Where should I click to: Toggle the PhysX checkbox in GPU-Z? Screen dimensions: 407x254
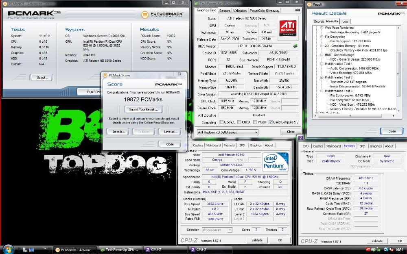(x=255, y=122)
